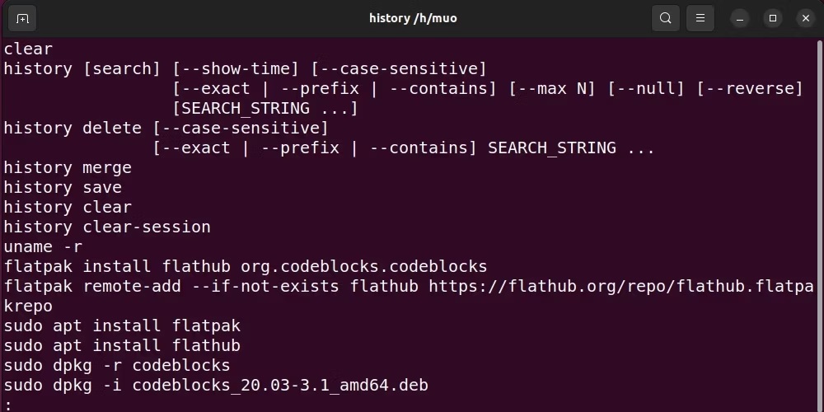This screenshot has height=412, width=824.
Task: Click the 'uname -r' line
Action: coord(43,246)
